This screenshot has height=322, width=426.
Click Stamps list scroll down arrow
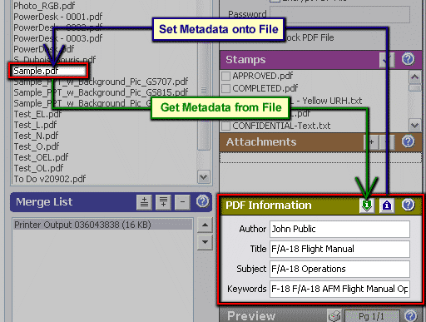pyautogui.click(x=415, y=125)
